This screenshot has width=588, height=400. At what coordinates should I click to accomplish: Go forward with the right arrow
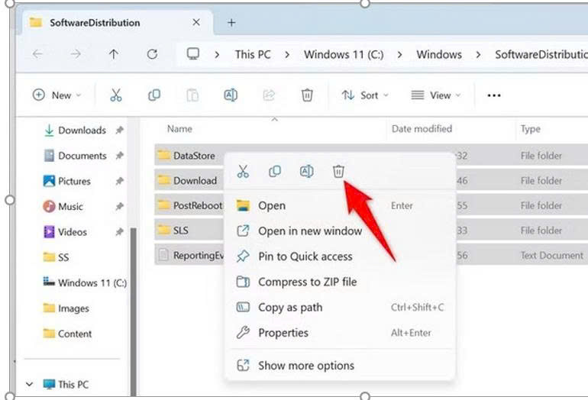[x=76, y=54]
